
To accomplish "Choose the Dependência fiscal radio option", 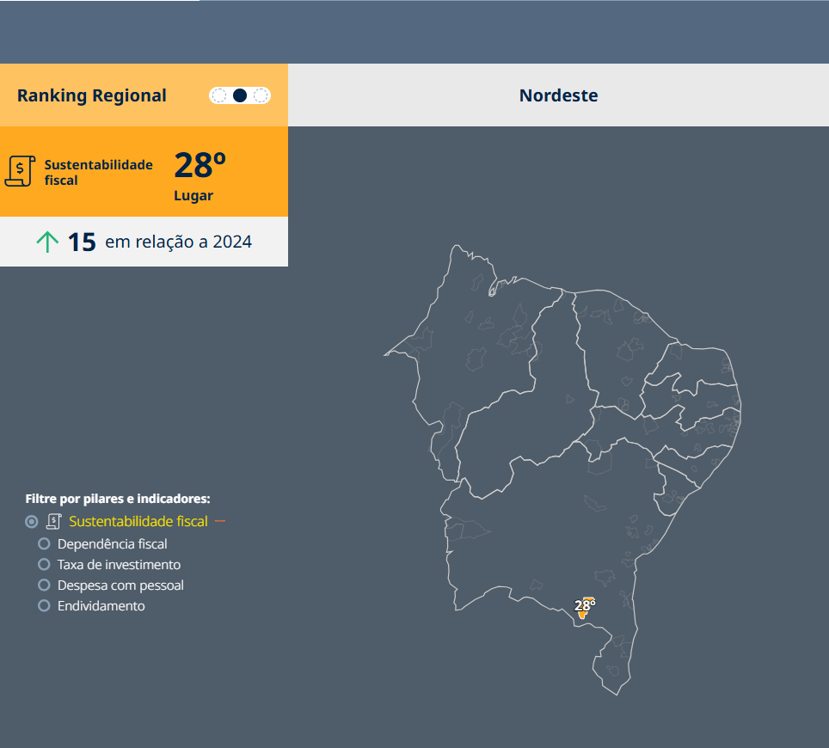I will click(44, 544).
